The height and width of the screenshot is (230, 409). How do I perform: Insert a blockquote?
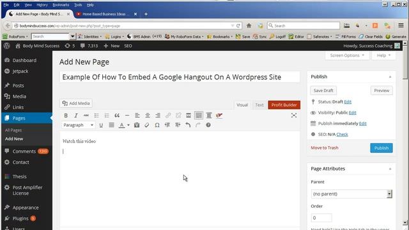[117, 115]
